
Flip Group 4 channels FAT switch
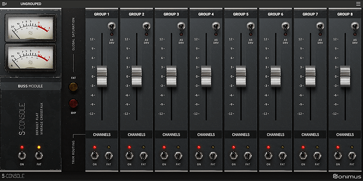click(x=213, y=156)
